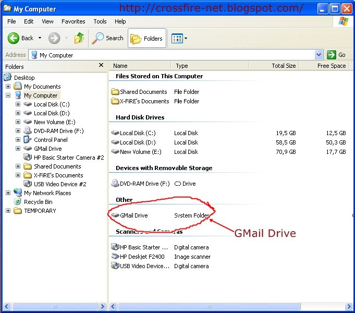
Task: Click the Views icon in the toolbar
Action: pos(177,38)
